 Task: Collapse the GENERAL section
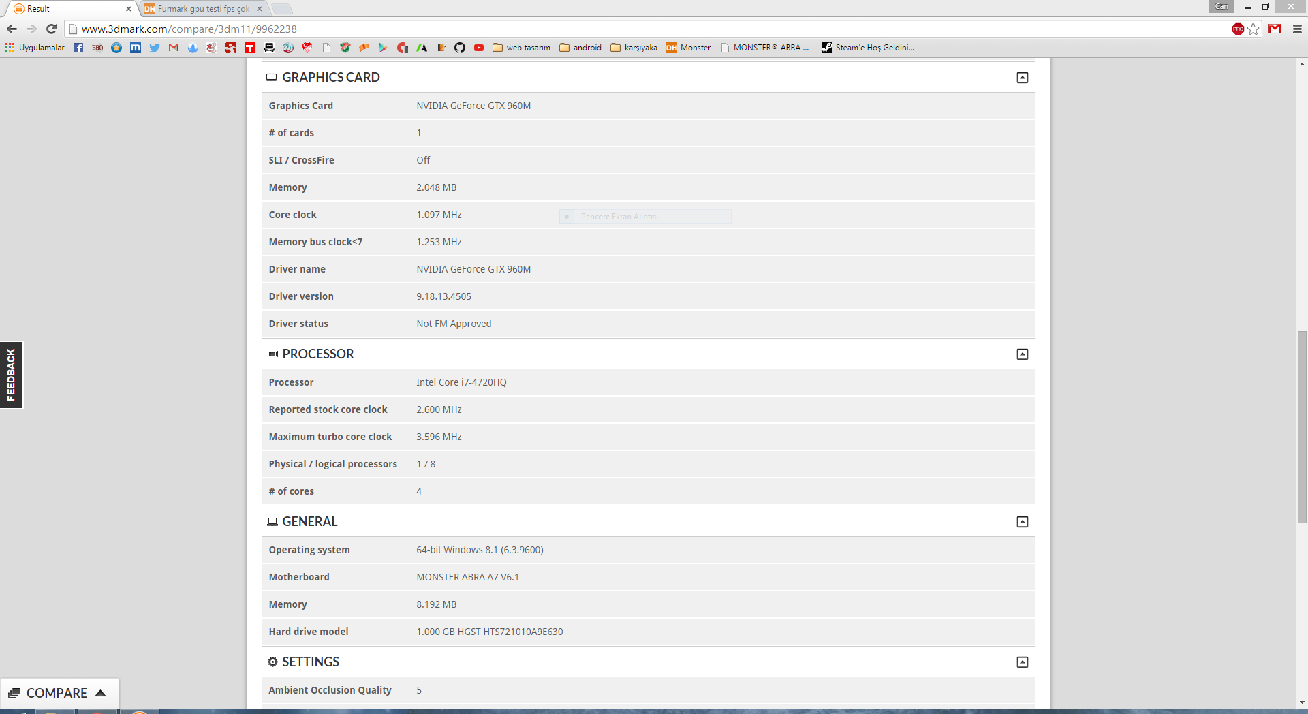pyautogui.click(x=1023, y=522)
